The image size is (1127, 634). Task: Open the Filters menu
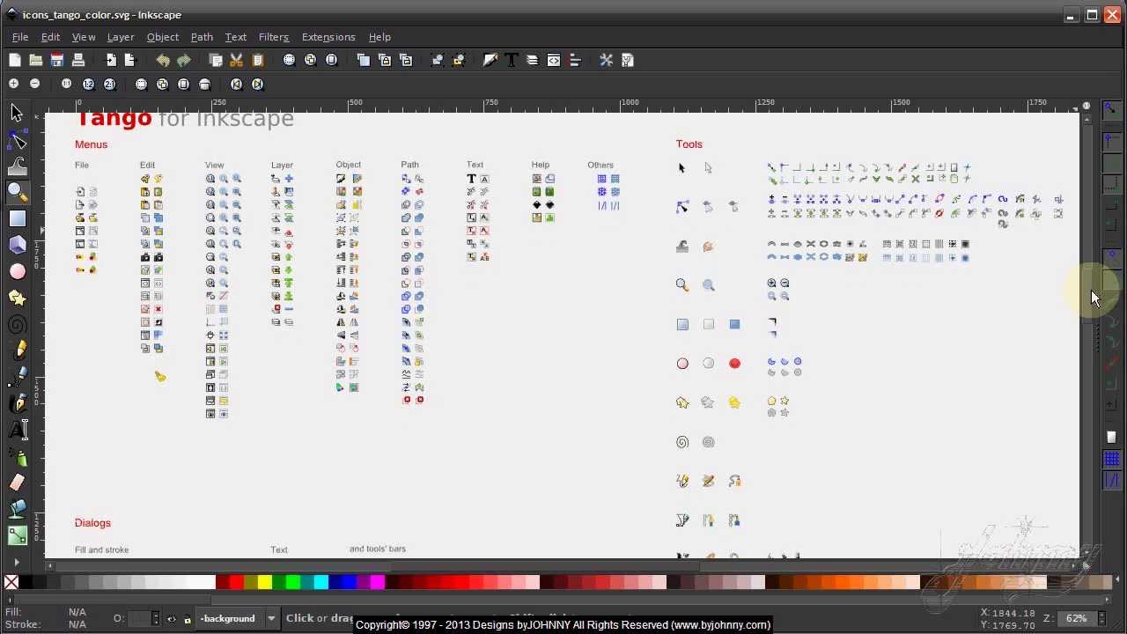[x=274, y=37]
